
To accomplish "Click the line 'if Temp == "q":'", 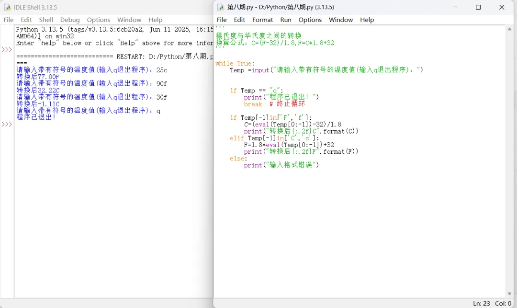I will (257, 91).
